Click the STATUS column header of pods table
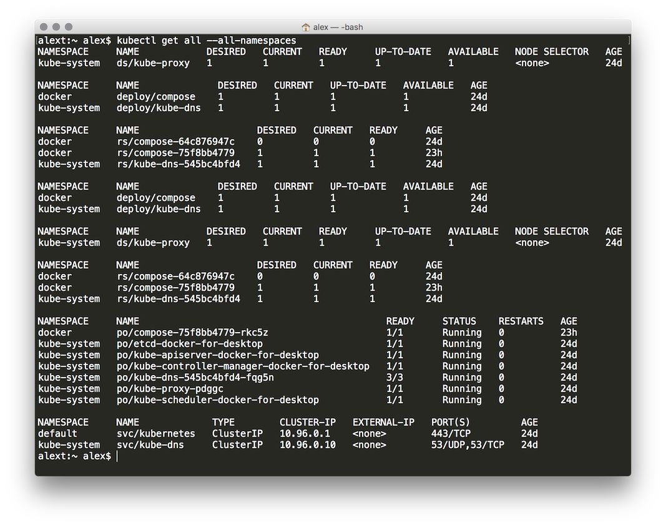 tap(459, 321)
